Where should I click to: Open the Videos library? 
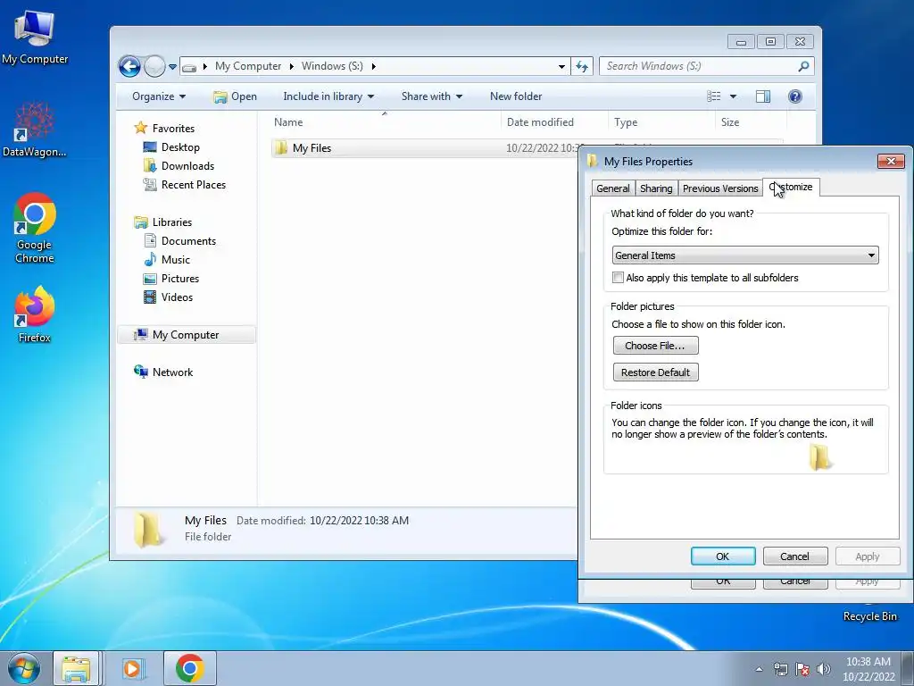click(x=177, y=297)
